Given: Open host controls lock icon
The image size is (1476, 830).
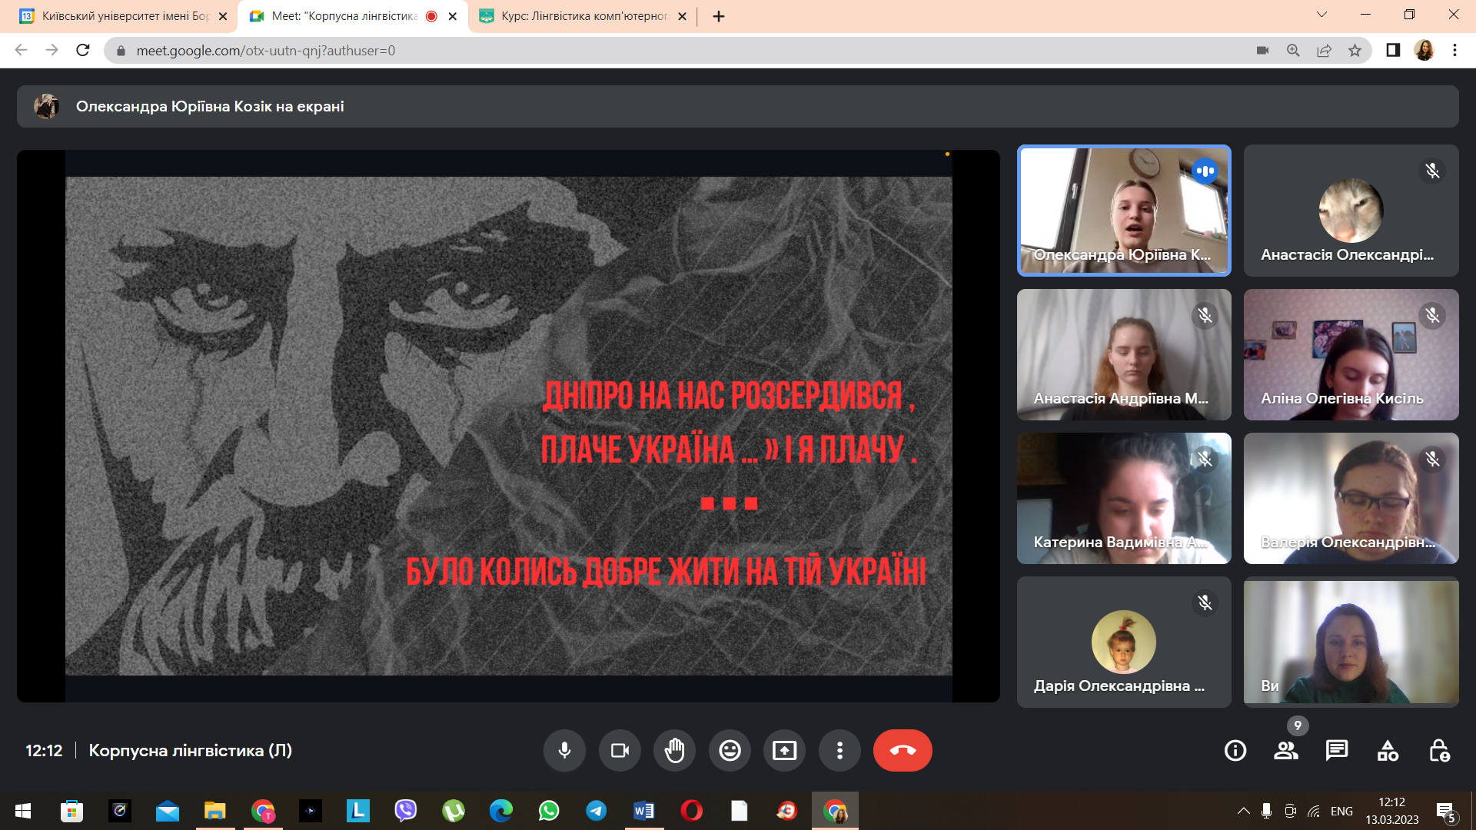Looking at the screenshot, I should [x=1438, y=750].
